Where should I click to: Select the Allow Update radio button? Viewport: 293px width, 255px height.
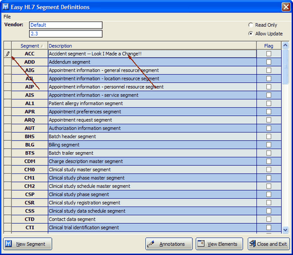point(251,34)
